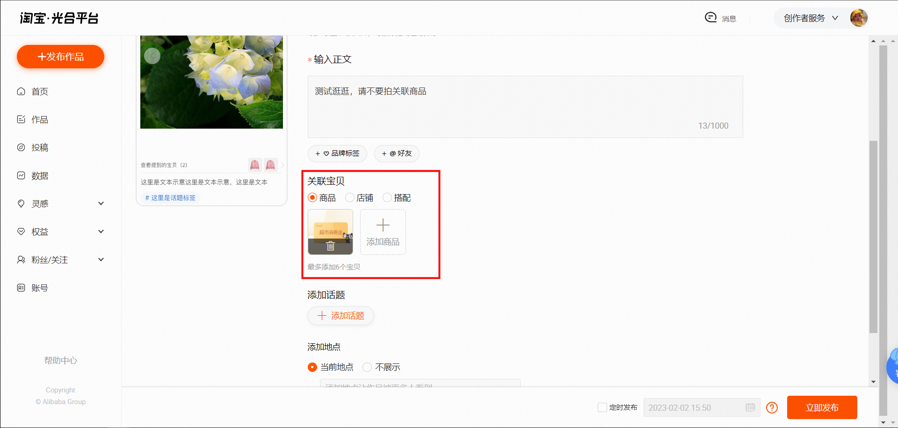Click the 首页 home icon

click(x=21, y=91)
